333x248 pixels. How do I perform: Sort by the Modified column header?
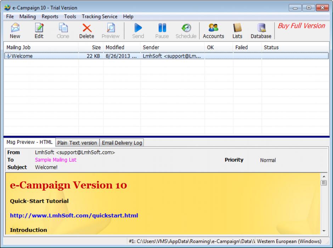click(122, 47)
